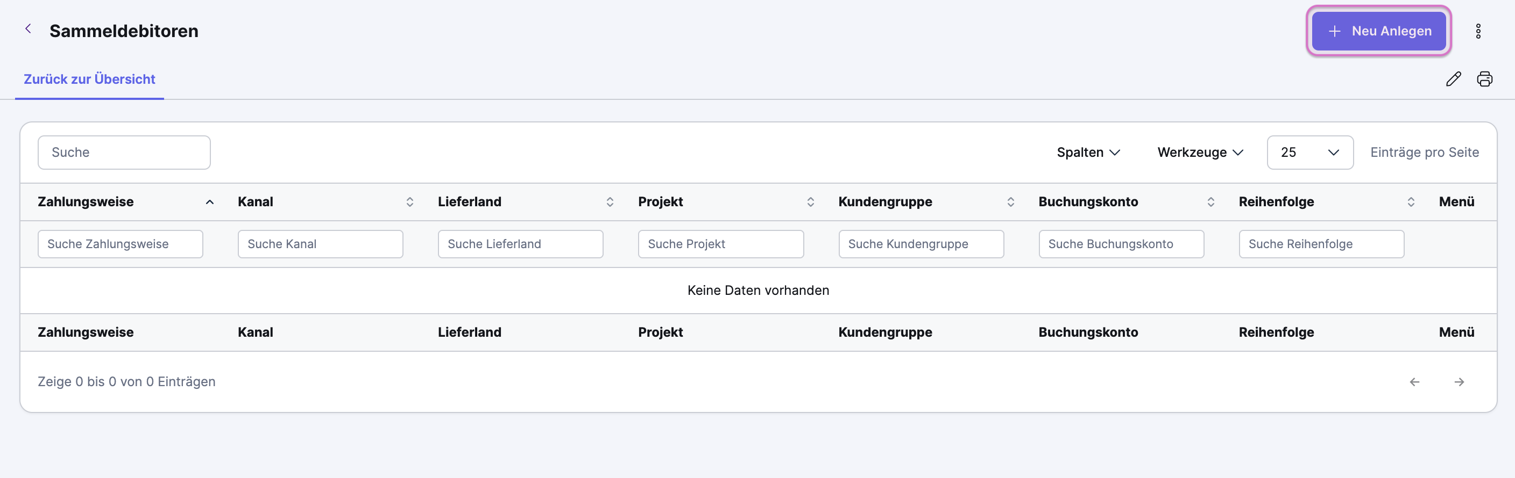Open the three-dot options menu
The image size is (1515, 478).
click(1478, 31)
